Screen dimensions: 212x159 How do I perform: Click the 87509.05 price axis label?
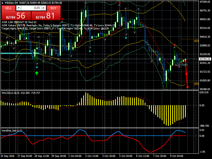pyautogui.click(x=205, y=2)
